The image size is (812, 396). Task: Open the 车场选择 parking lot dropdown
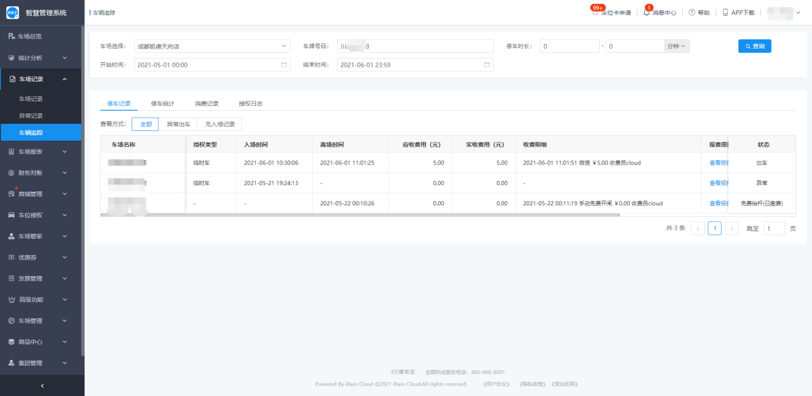(x=212, y=46)
